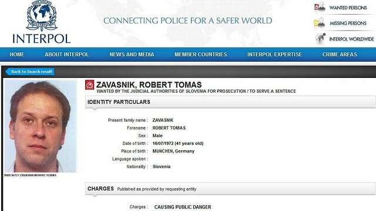
Task: Click Back to Search result button
Action: (x=30, y=72)
